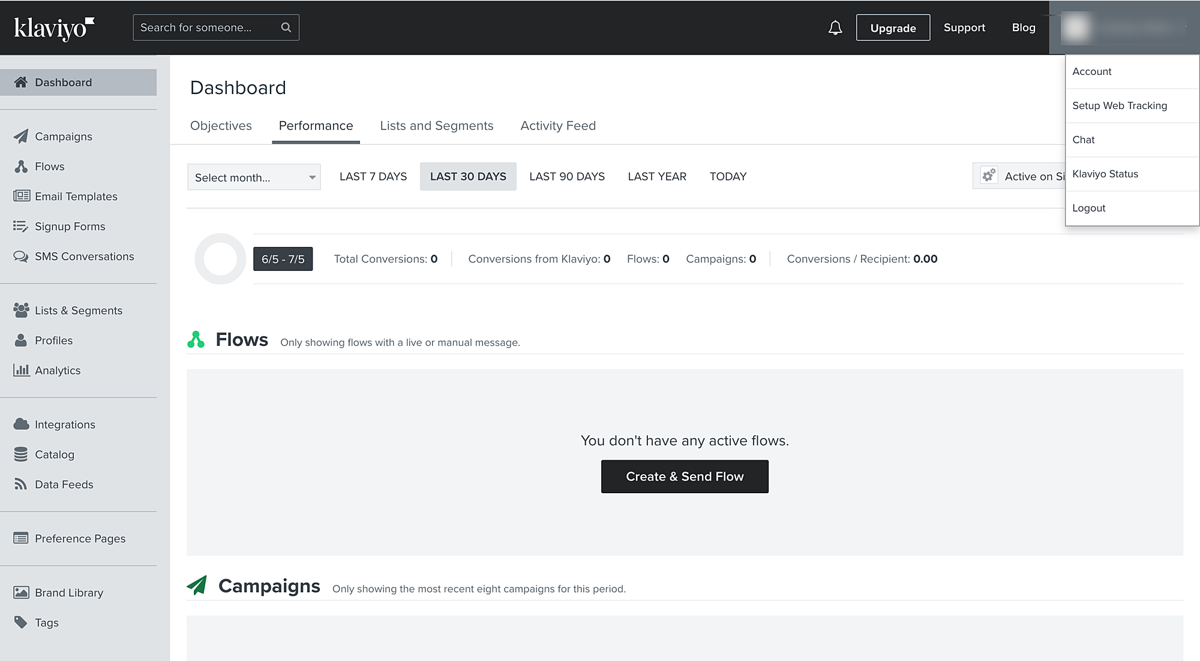Select LAST 90 DAYS range
Image resolution: width=1200 pixels, height=661 pixels.
click(567, 176)
